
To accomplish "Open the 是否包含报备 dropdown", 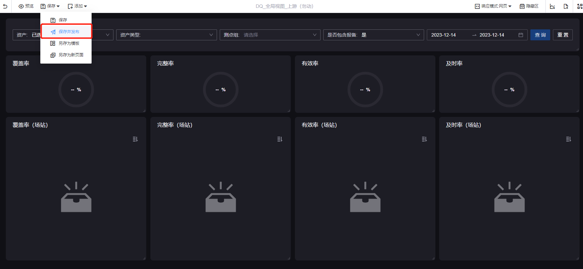I will pyautogui.click(x=374, y=35).
